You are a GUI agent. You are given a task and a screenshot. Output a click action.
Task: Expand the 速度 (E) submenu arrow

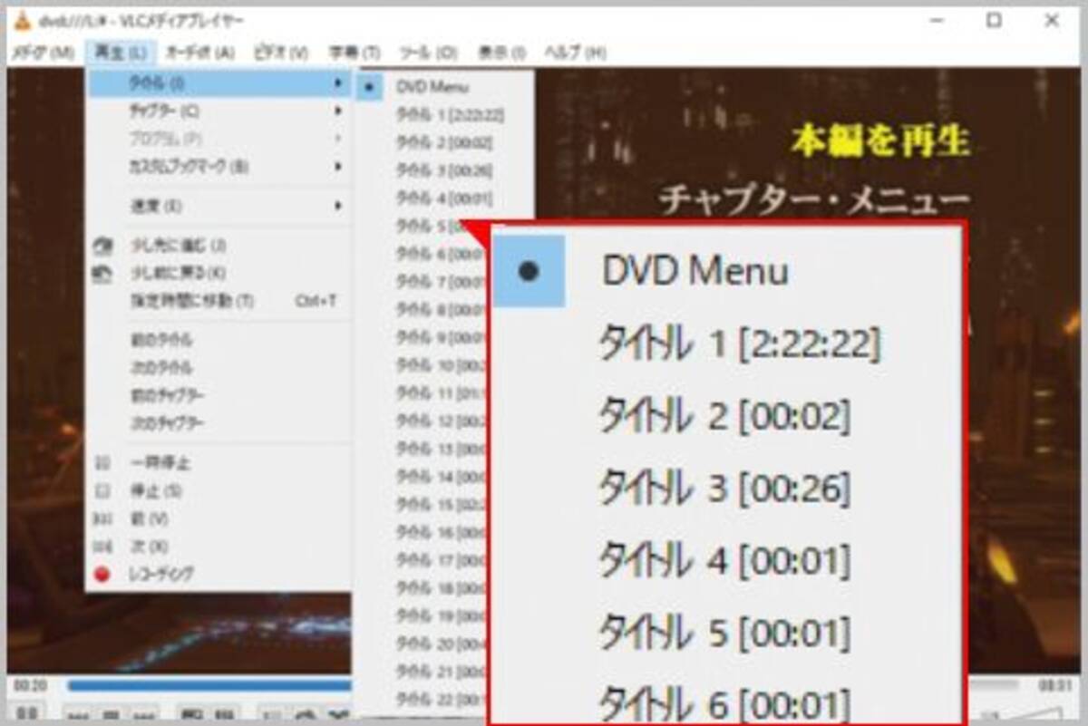pos(338,206)
